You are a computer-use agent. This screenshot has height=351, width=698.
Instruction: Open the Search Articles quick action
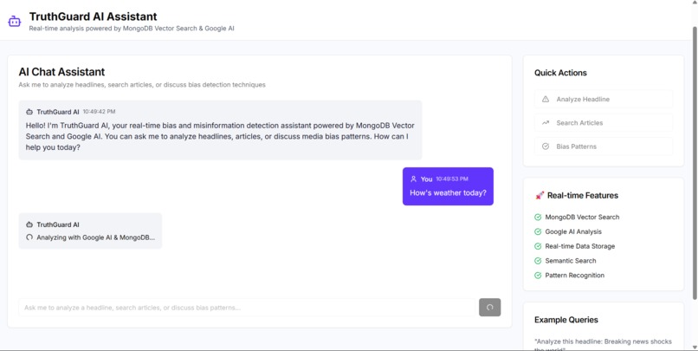(x=604, y=123)
